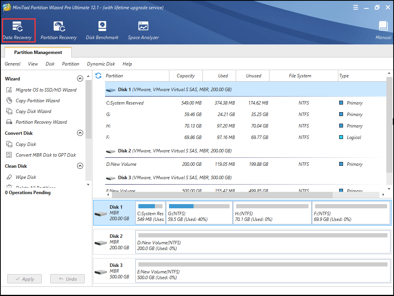Sort by the File System column header

pos(304,75)
